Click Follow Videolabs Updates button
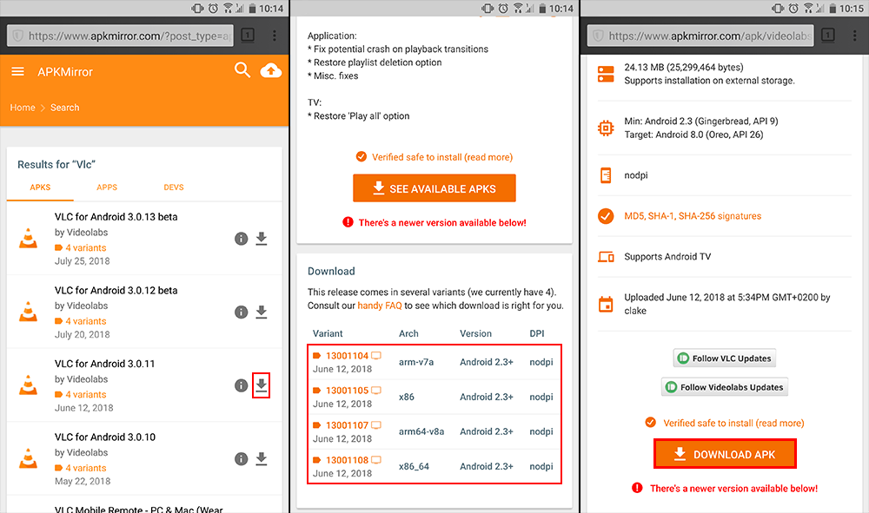 725,387
